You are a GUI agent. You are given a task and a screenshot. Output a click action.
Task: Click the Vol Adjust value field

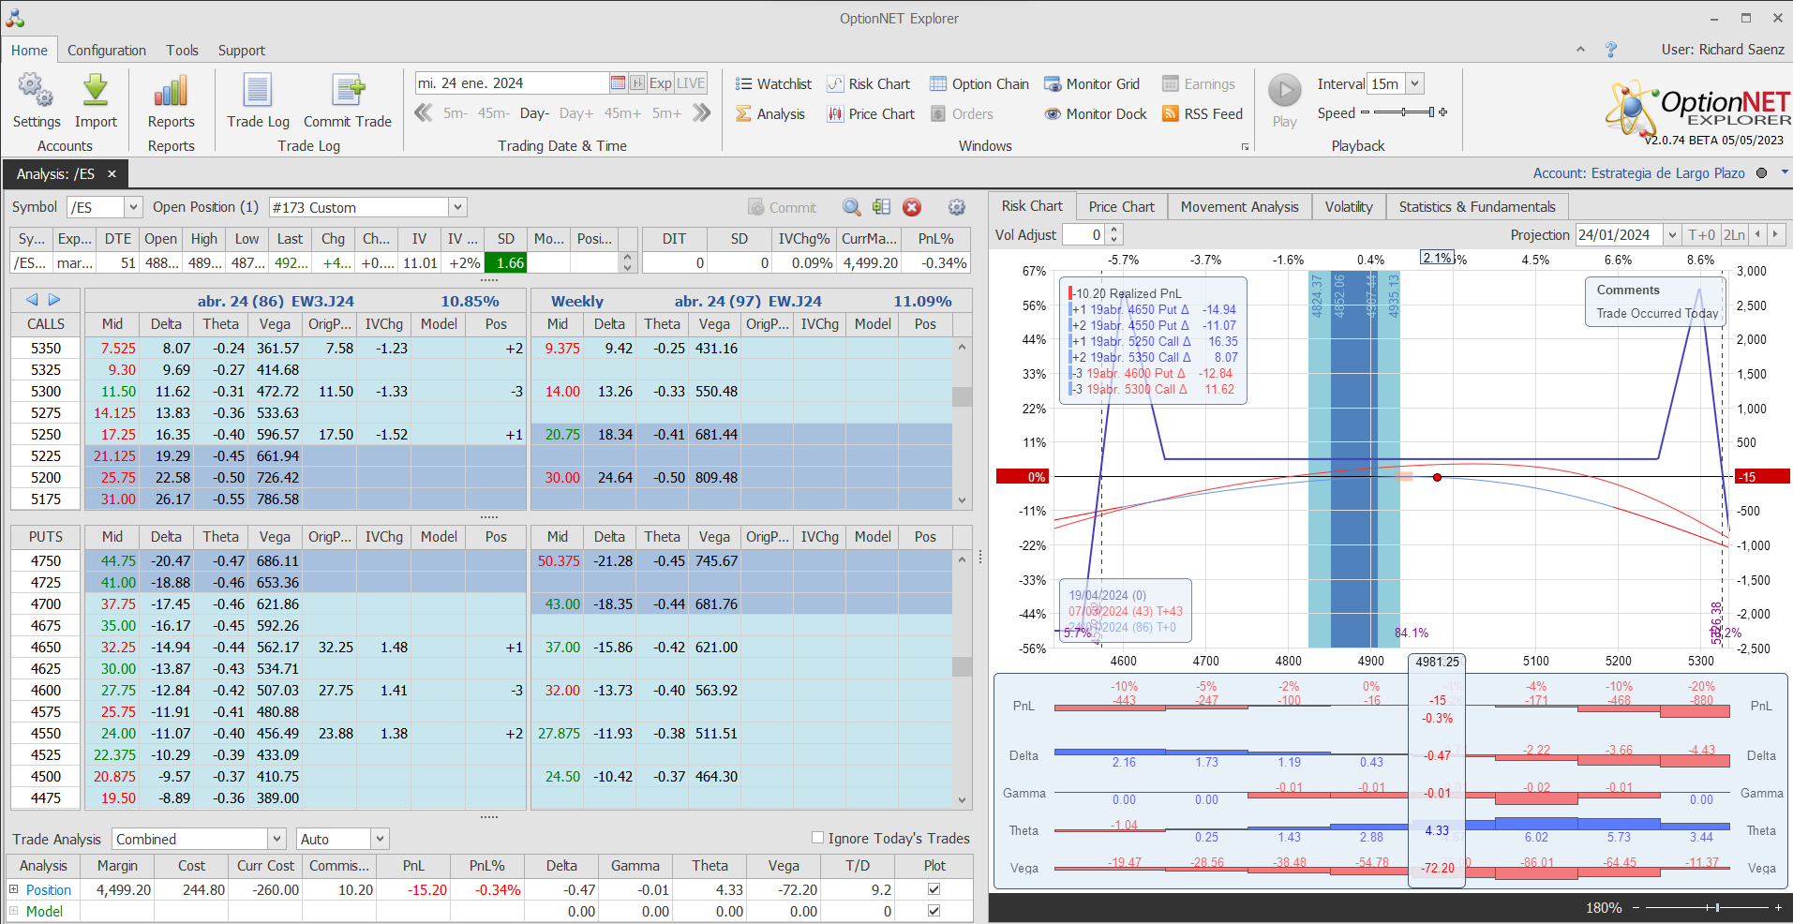[1083, 234]
